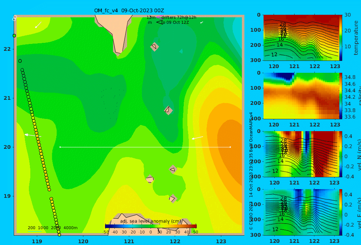
Task: Click the magenta drifter arrow in the legend
Action: pyautogui.click(x=159, y=17)
